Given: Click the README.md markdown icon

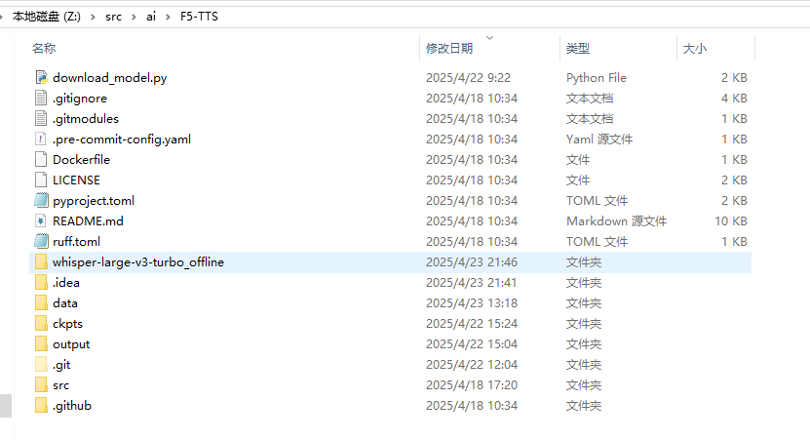Looking at the screenshot, I should pos(41,221).
